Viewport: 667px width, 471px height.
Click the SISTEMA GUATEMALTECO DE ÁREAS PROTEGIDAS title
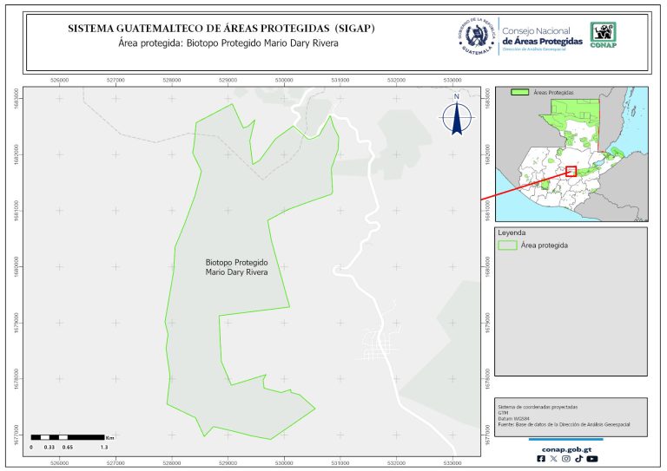(221, 29)
